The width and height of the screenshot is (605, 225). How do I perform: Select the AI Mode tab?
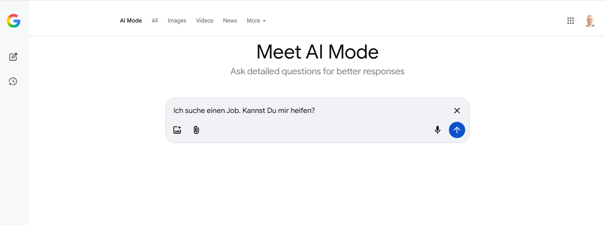click(x=131, y=21)
